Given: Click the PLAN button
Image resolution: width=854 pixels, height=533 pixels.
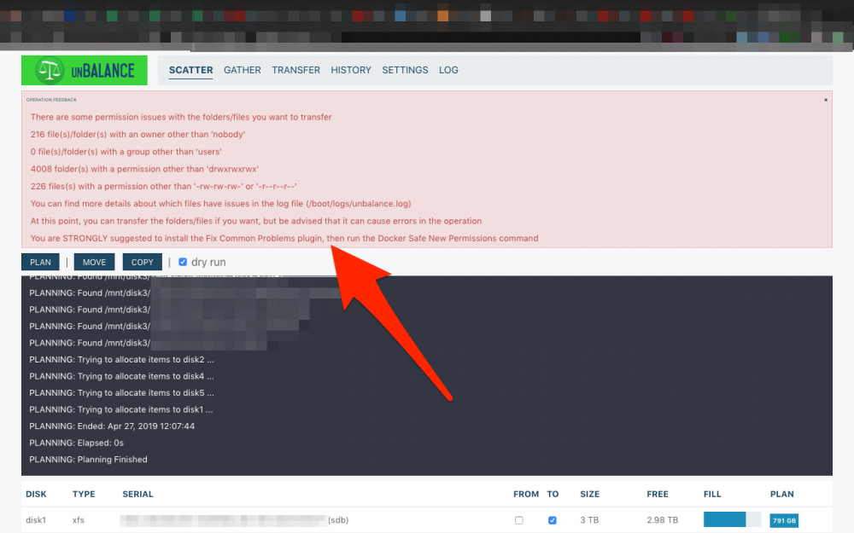Looking at the screenshot, I should [40, 262].
